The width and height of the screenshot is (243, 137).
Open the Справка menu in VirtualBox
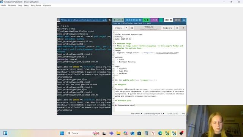[47, 5]
